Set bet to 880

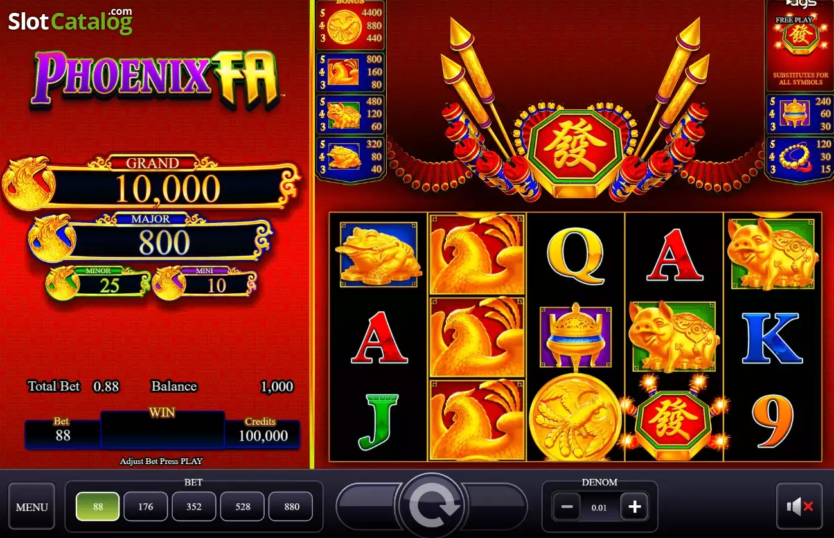coord(291,507)
